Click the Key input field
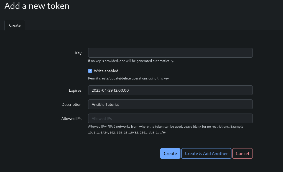 (170, 53)
